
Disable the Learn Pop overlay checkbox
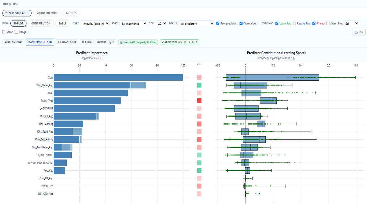277,23
